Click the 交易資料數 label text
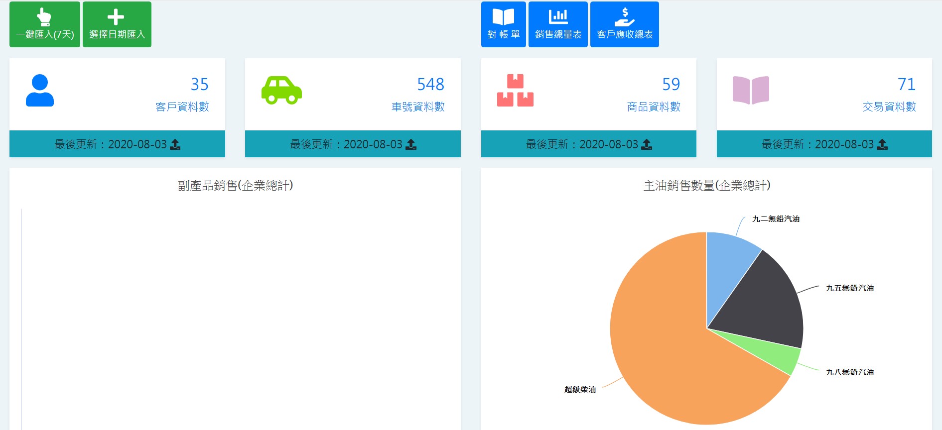This screenshot has width=942, height=430. click(x=889, y=107)
